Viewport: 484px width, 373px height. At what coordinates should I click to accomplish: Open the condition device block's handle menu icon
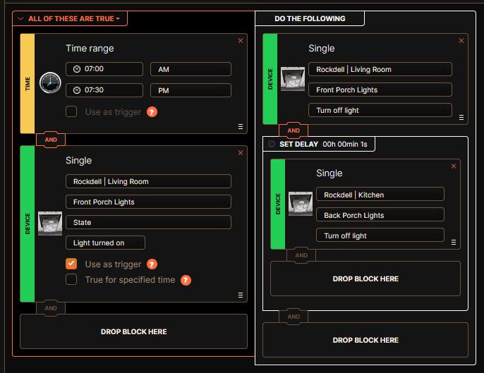(241, 295)
